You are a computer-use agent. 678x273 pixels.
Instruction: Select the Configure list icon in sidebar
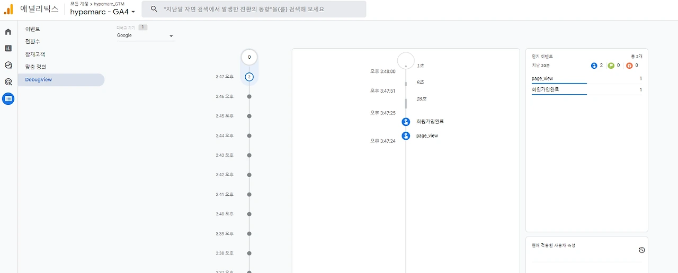8,98
